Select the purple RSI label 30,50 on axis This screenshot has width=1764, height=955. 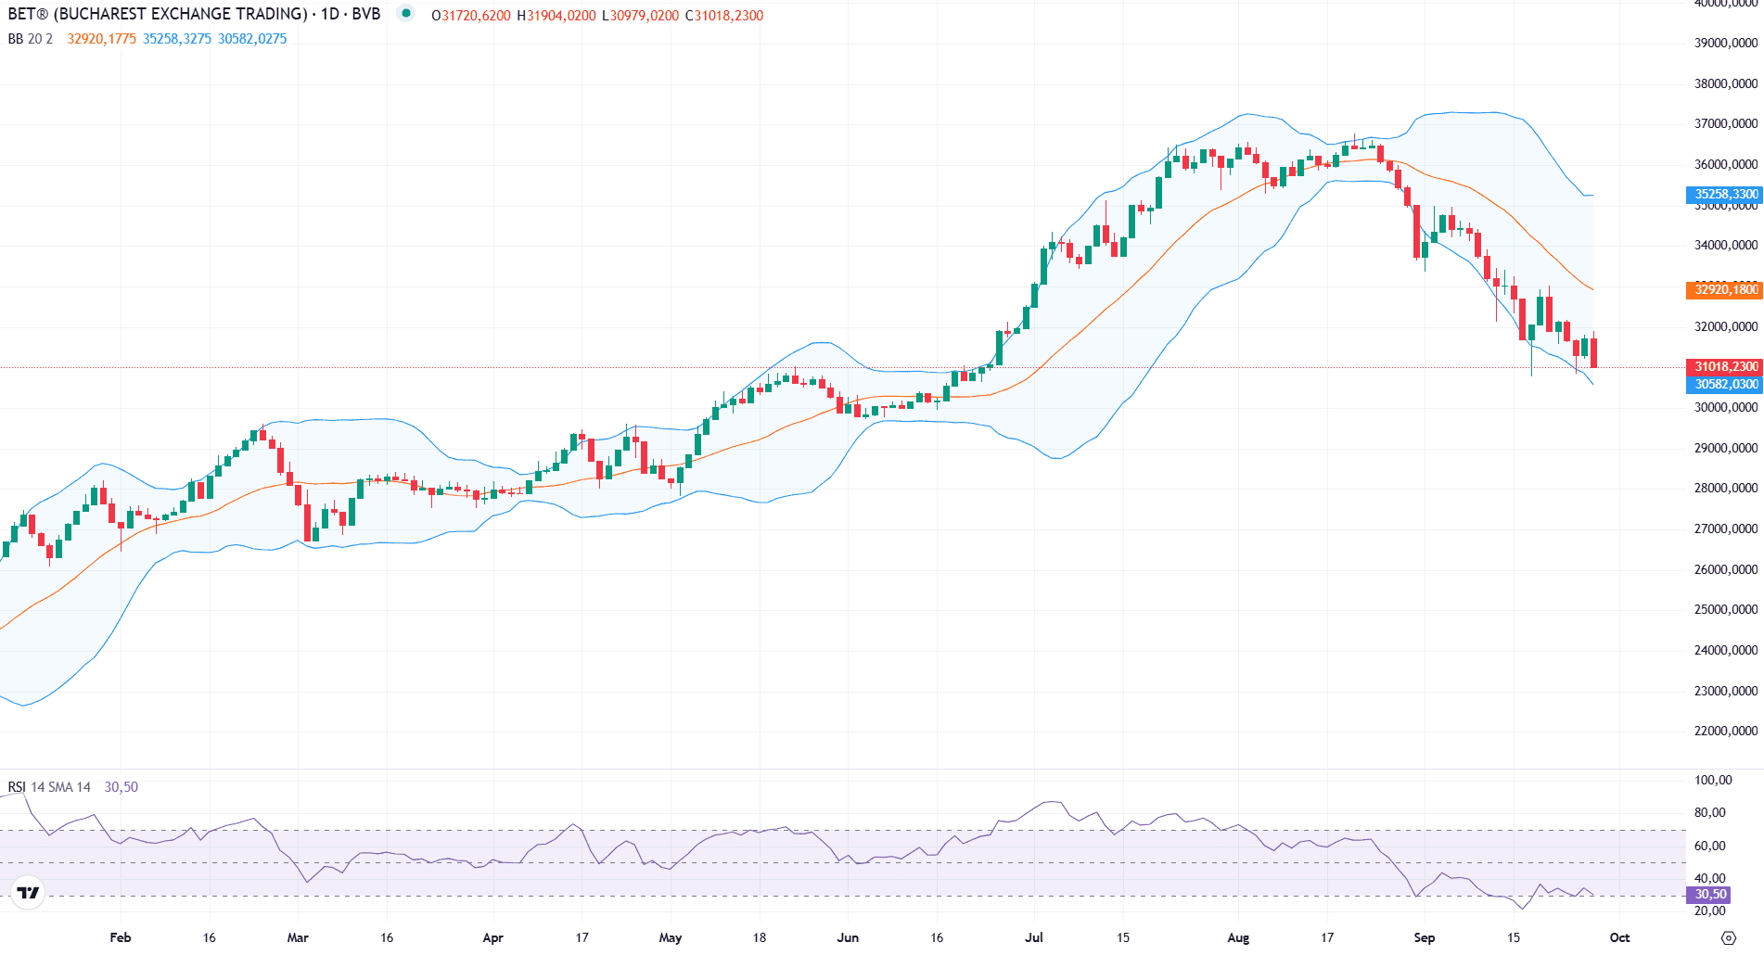pos(1708,895)
